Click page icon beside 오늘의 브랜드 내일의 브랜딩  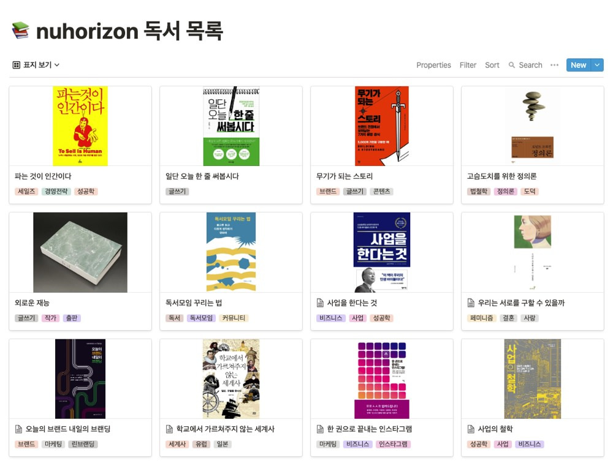(18, 429)
